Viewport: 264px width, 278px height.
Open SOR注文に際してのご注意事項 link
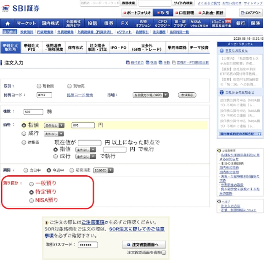click(x=105, y=232)
